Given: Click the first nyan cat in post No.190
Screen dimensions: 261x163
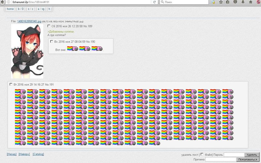Looking at the screenshot, I should coord(72,48).
